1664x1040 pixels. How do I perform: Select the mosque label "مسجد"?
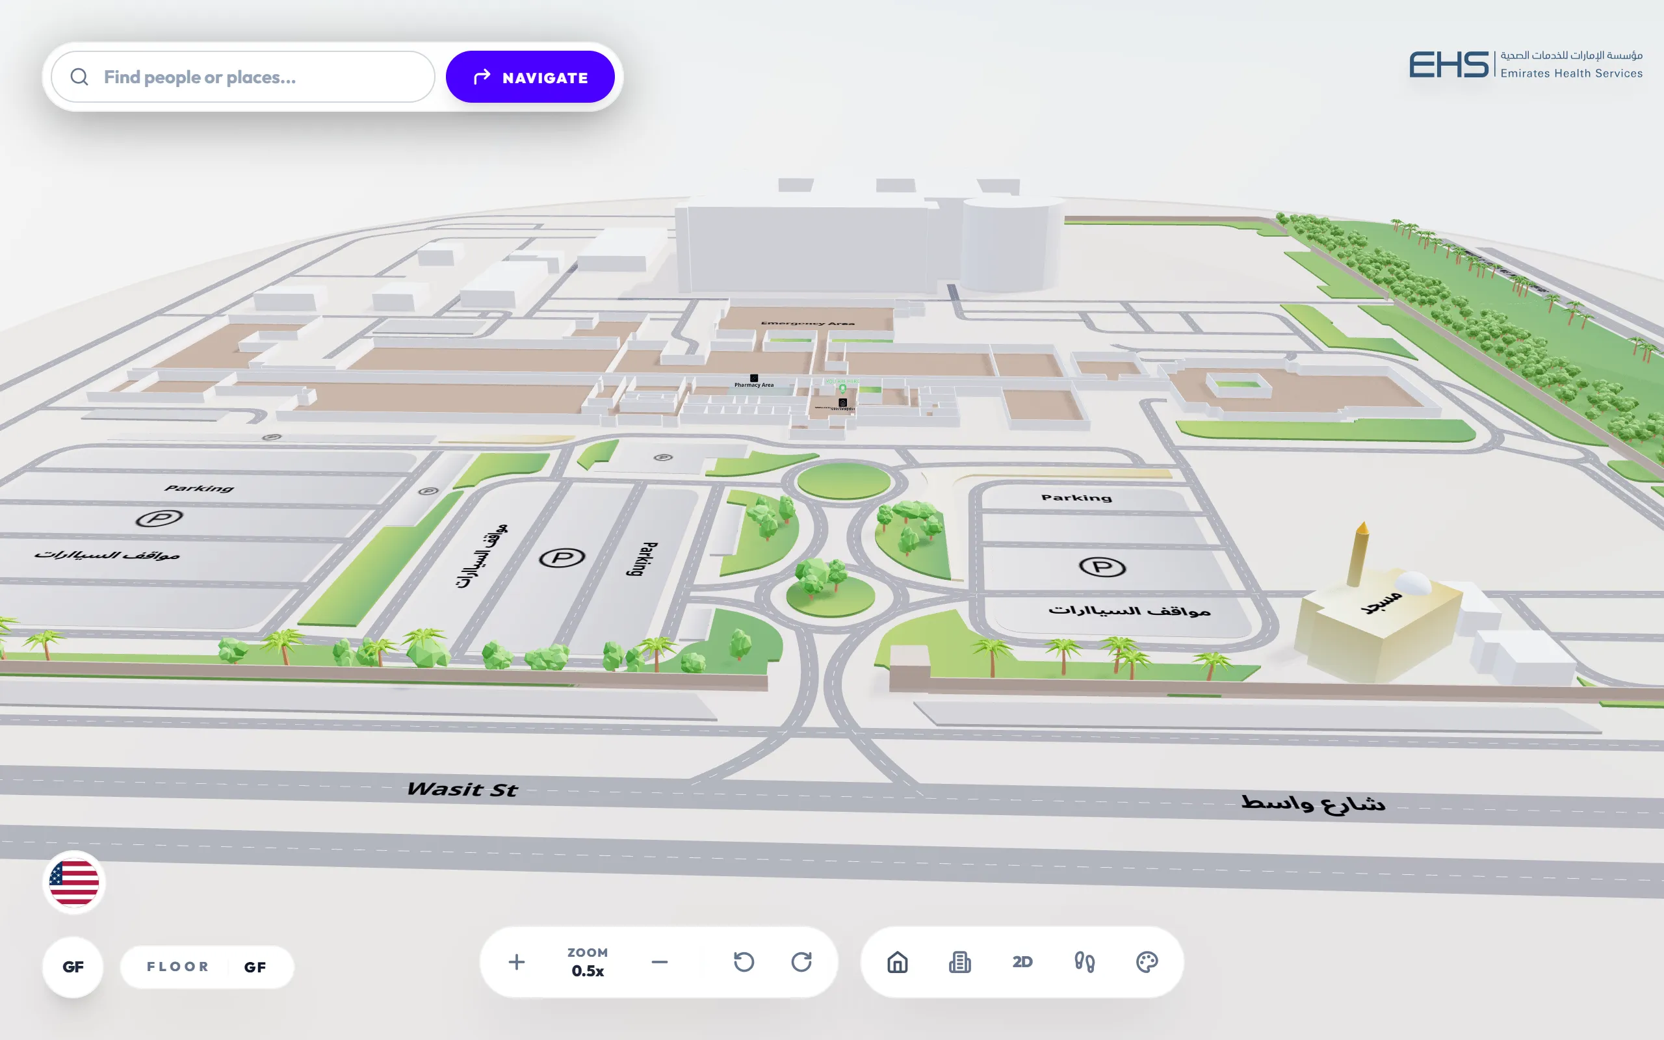pos(1381,602)
